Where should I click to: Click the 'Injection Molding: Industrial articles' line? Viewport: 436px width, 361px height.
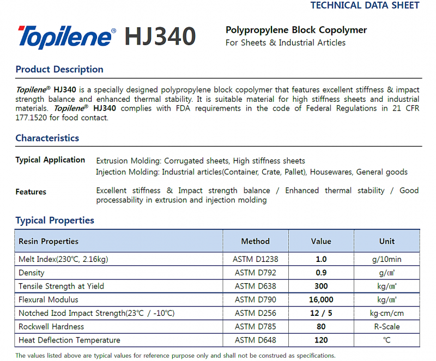[252, 172]
